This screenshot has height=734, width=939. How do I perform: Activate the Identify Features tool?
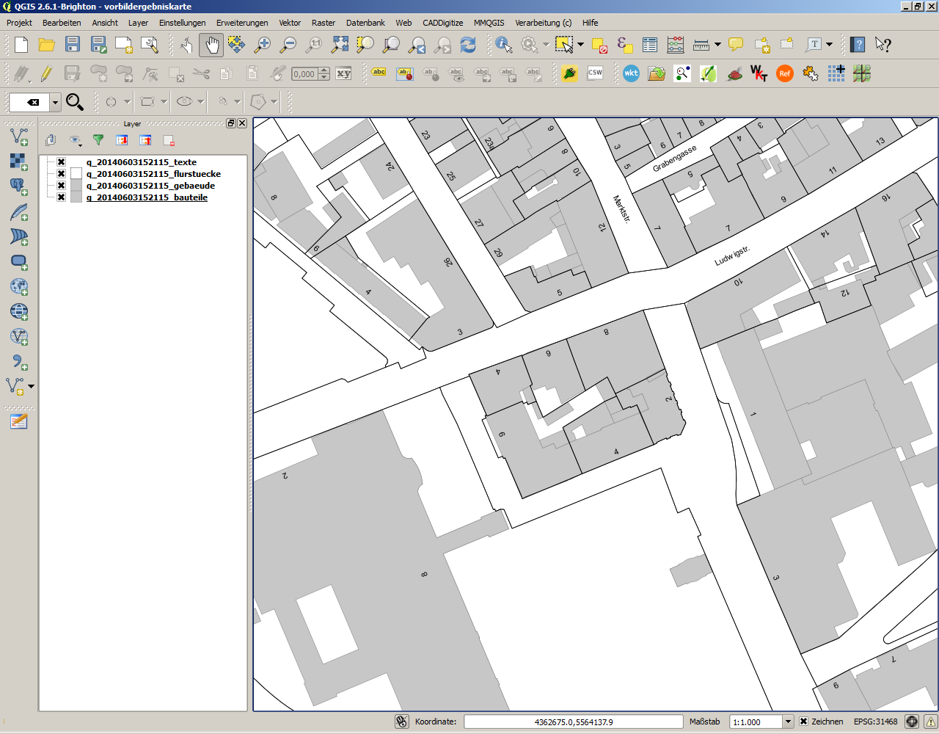tap(503, 45)
